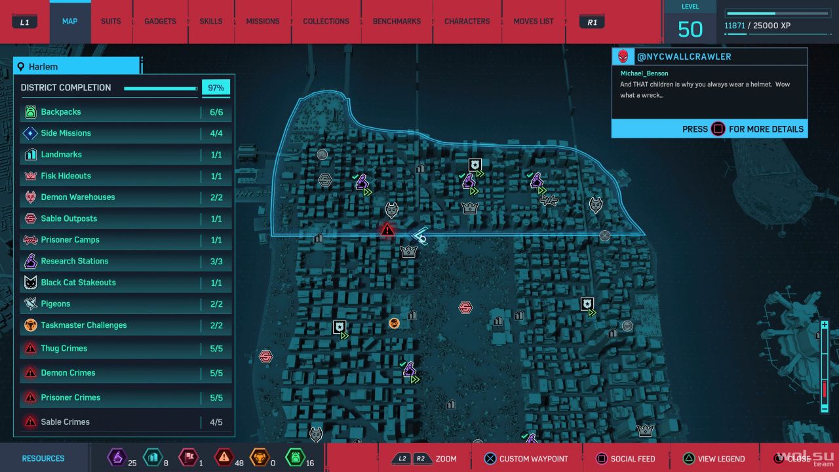
Task: Click the crime token icon showing 48
Action: pos(224,457)
